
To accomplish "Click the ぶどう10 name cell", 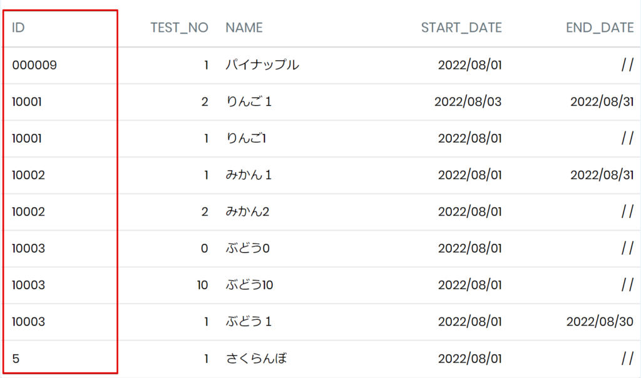I will 249,285.
